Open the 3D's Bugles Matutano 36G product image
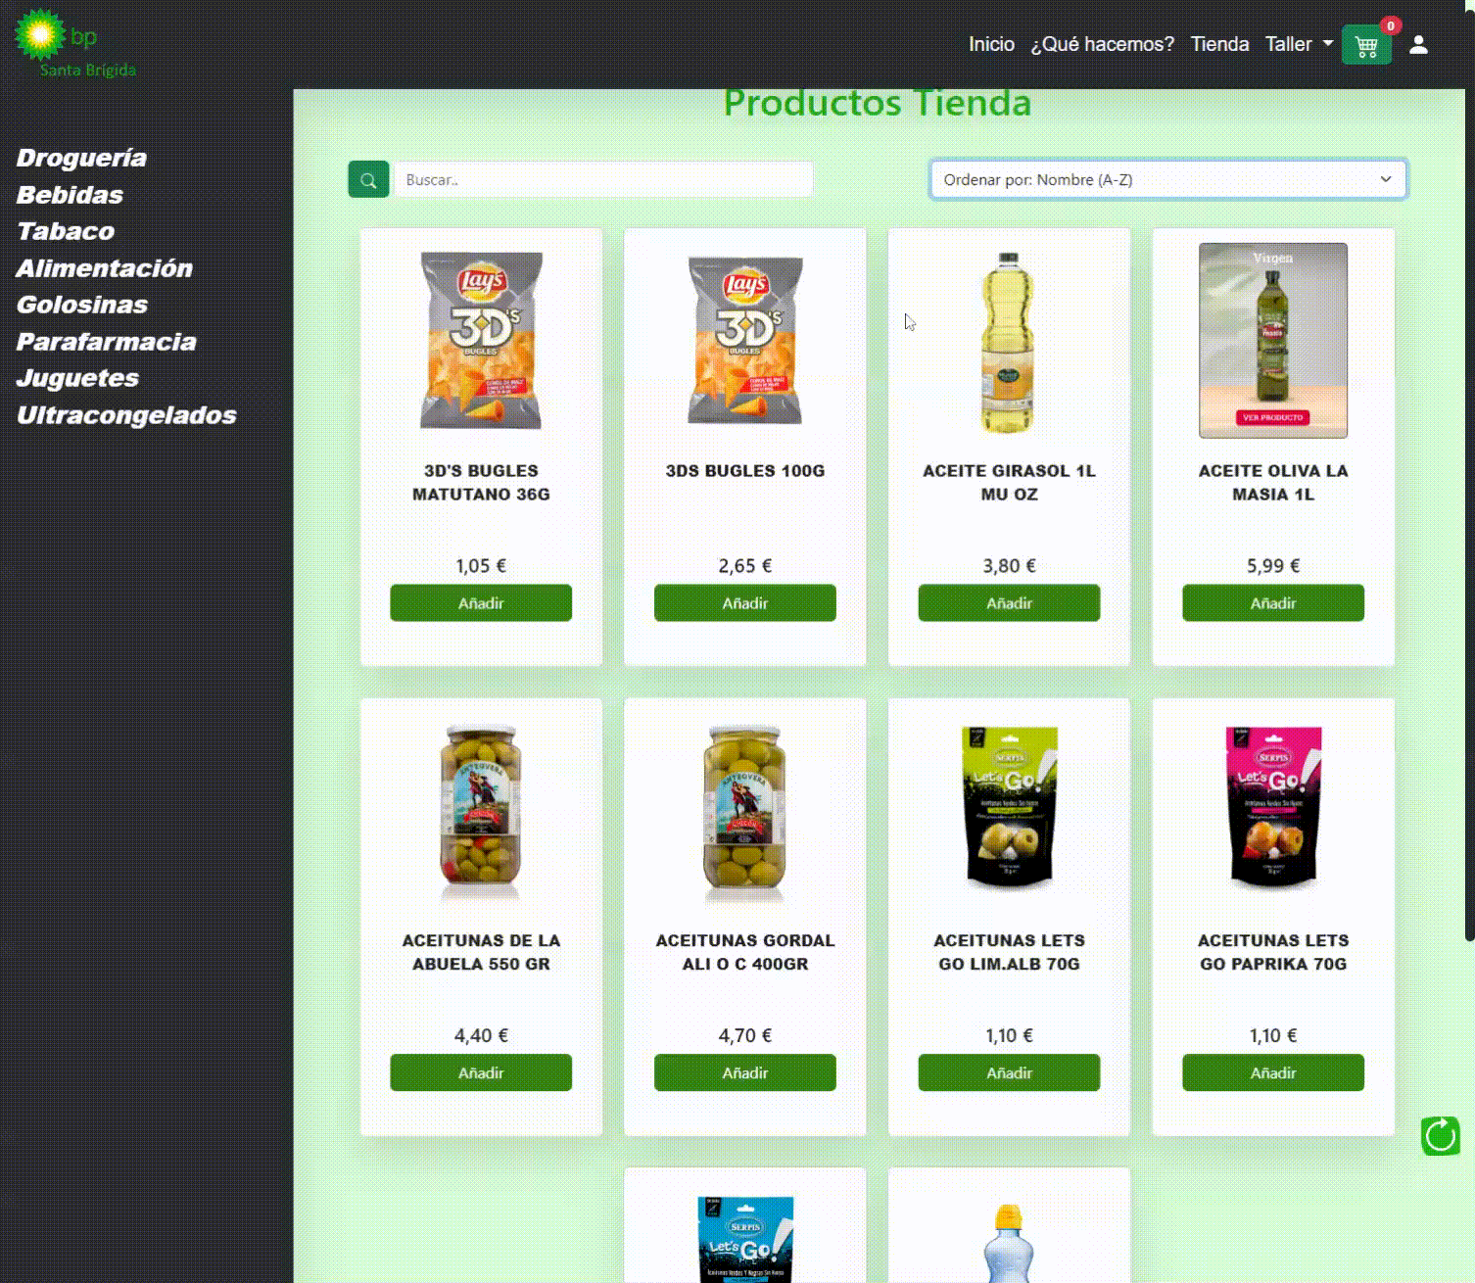This screenshot has height=1283, width=1475. tap(481, 340)
